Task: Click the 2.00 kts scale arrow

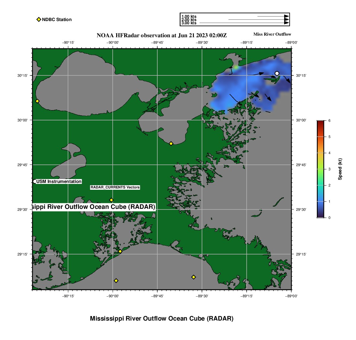Action: tap(258, 20)
